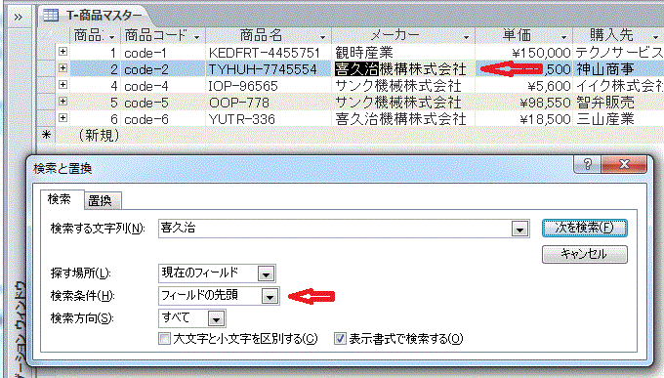Click the 三山産業 supplier cell
The width and height of the screenshot is (664, 378).
(x=618, y=118)
